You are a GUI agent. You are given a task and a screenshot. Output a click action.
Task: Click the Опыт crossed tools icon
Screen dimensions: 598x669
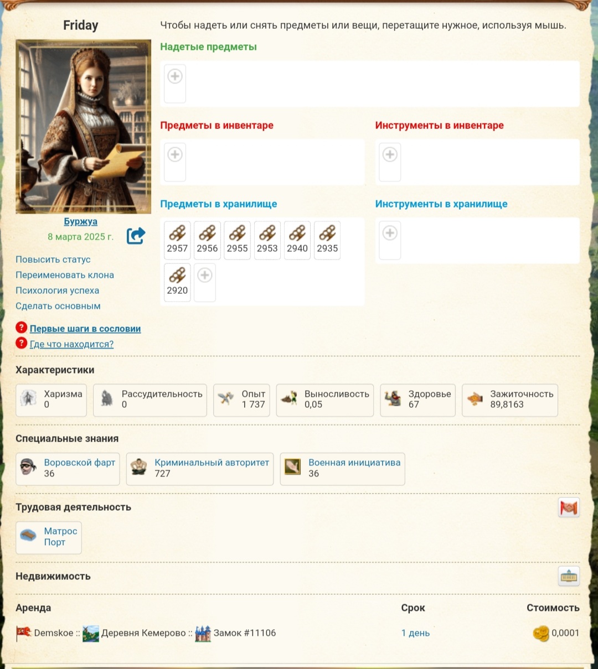tap(226, 398)
